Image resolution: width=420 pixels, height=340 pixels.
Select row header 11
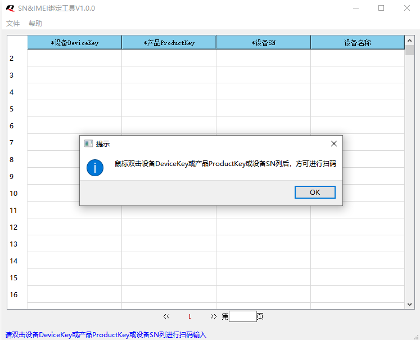click(17, 210)
